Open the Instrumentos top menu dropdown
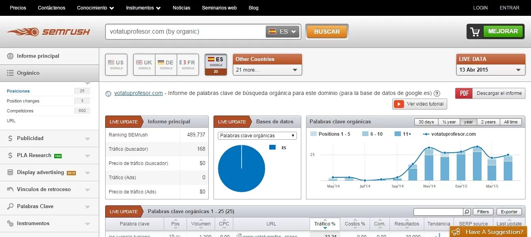 click(144, 8)
